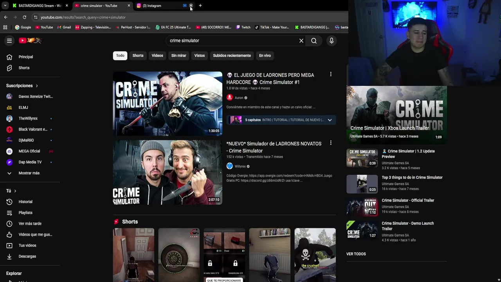
Task: Open Top 3 things to do thumbnail
Action: tap(362, 184)
